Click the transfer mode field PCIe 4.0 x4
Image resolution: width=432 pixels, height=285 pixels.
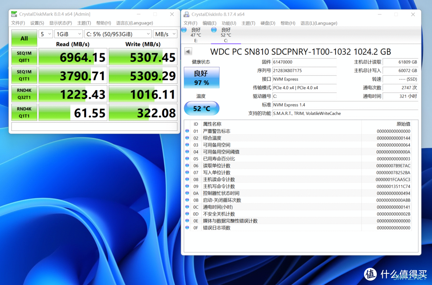click(x=304, y=88)
